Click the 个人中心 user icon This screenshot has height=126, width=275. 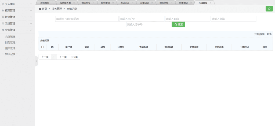pos(3,4)
